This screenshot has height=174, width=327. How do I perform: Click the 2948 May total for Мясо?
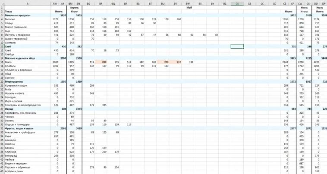tap(285, 62)
